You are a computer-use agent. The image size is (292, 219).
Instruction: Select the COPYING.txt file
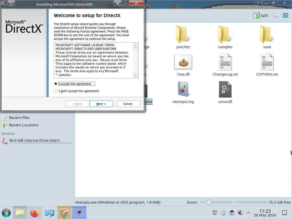pos(267,65)
